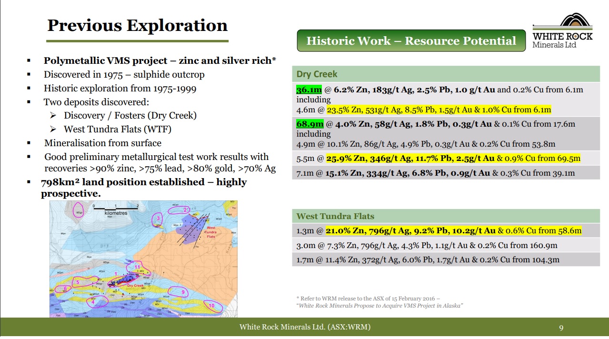The image size is (609, 339).
Task: Click the row starting with '7.1m @ 15.1% Zn'
Action: click(x=446, y=172)
